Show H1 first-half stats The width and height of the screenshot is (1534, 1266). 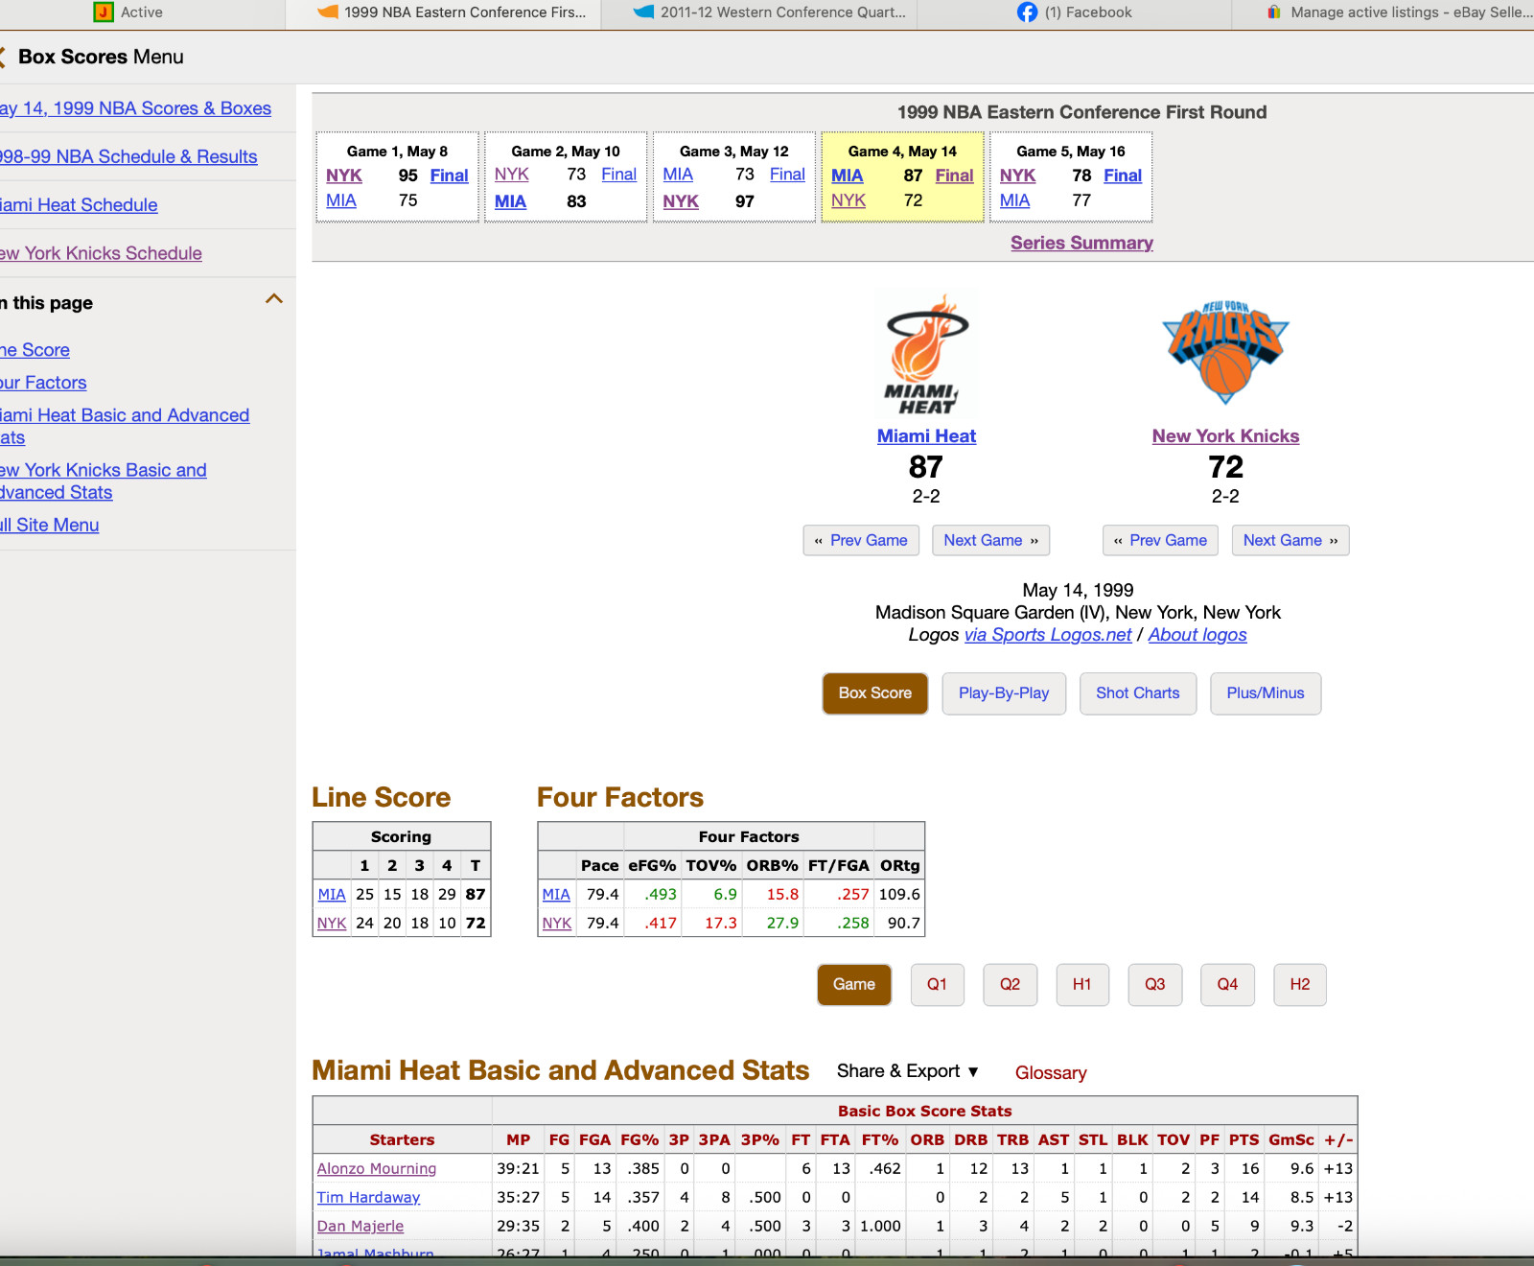(1082, 985)
